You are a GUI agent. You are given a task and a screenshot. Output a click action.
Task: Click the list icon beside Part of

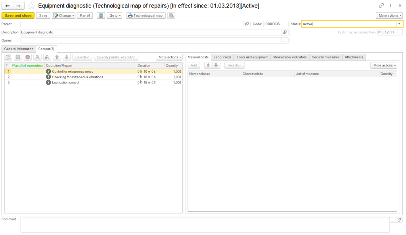pyautogui.click(x=101, y=15)
